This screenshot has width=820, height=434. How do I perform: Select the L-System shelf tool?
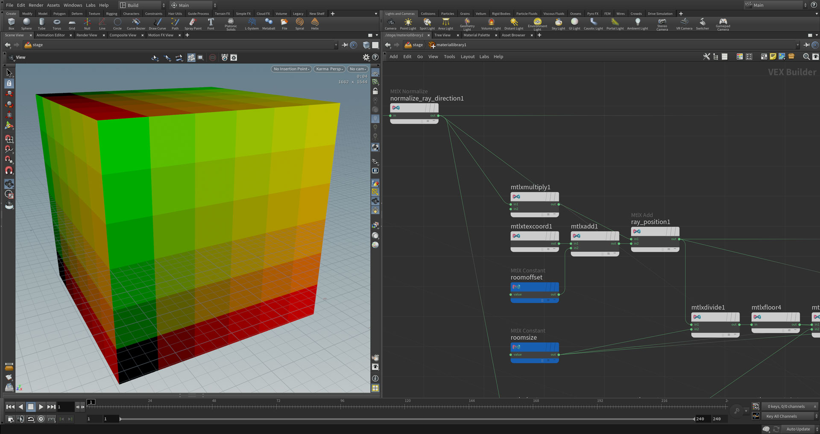pyautogui.click(x=252, y=24)
